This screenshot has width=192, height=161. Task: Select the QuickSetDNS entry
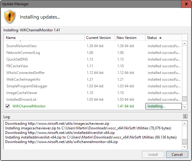coord(93,59)
